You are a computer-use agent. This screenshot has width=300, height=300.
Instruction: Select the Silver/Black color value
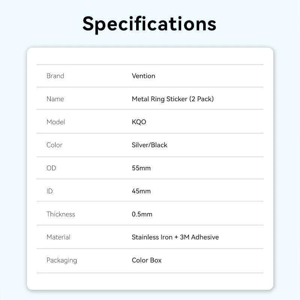point(149,145)
